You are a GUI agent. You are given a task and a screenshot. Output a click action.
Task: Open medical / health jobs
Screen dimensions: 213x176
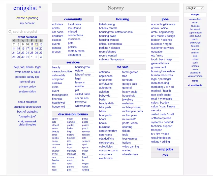tap(161, 91)
